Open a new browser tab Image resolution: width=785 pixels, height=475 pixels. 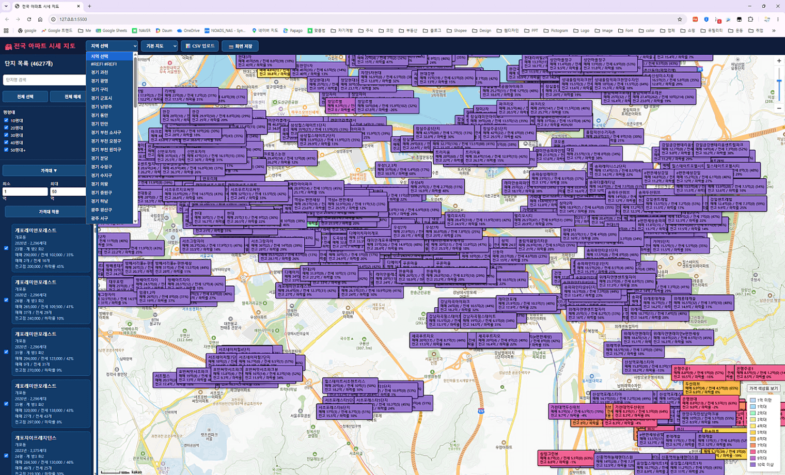pos(89,6)
